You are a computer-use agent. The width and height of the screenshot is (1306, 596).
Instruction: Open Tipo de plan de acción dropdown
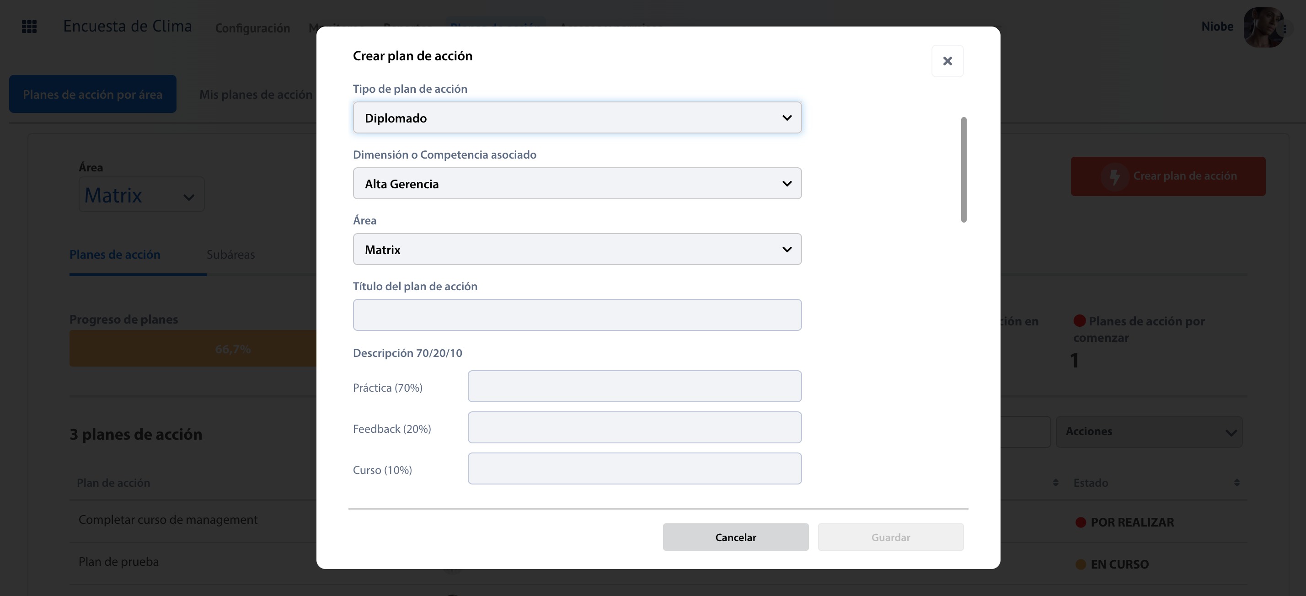[x=577, y=117]
